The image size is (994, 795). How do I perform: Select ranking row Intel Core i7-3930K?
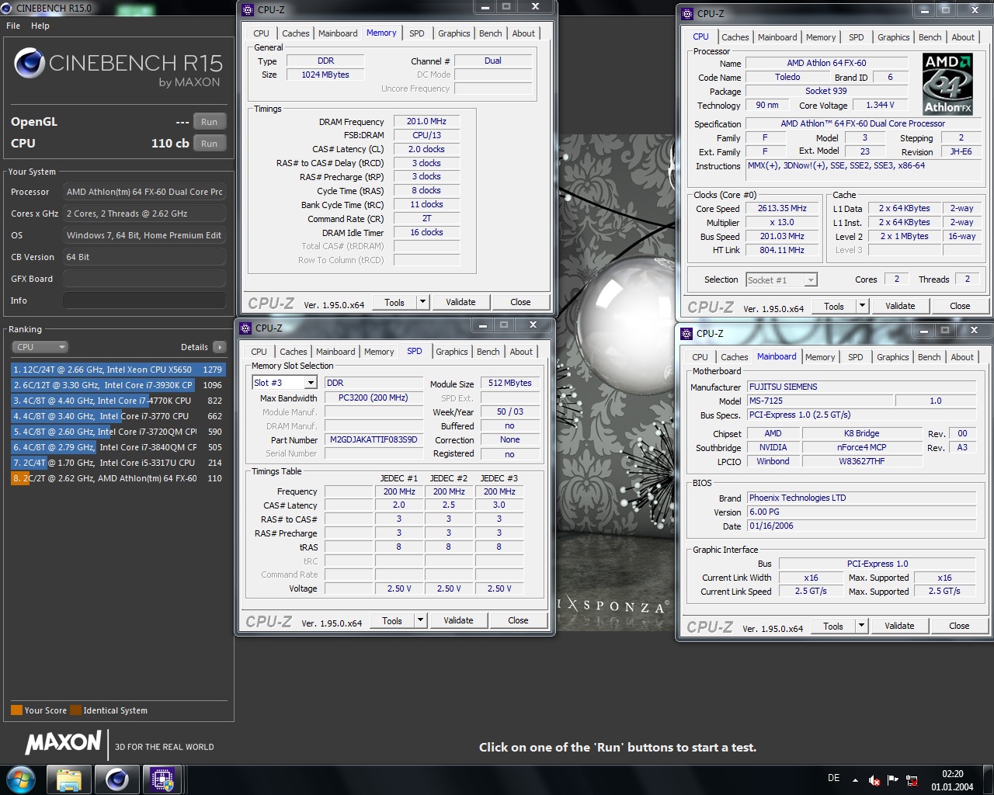point(118,385)
